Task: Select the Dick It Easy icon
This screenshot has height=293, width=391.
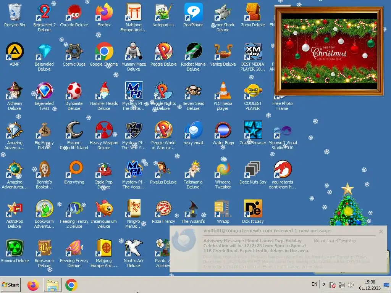Action: [x=253, y=208]
